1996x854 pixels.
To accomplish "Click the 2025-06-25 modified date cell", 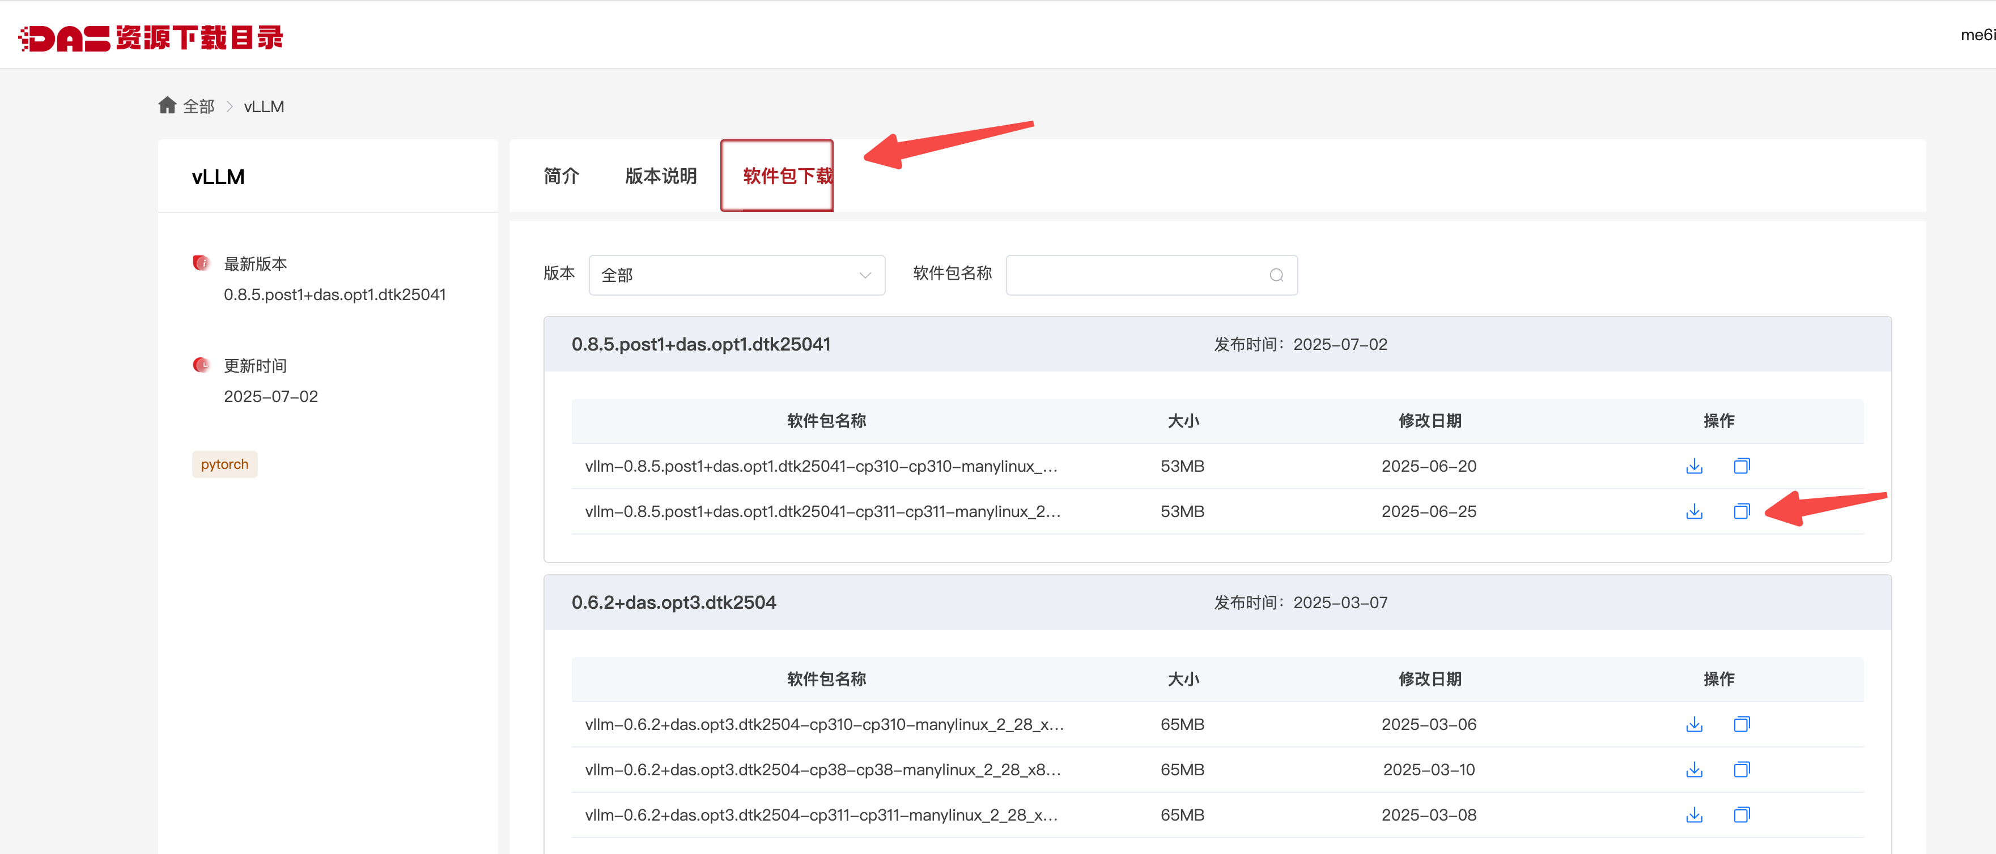I will (1429, 511).
